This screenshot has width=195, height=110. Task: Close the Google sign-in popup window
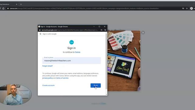point(105,27)
